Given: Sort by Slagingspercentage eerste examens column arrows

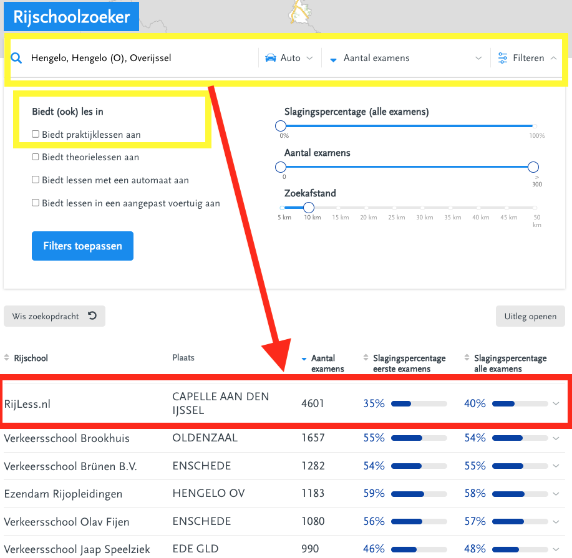Looking at the screenshot, I should pos(366,357).
